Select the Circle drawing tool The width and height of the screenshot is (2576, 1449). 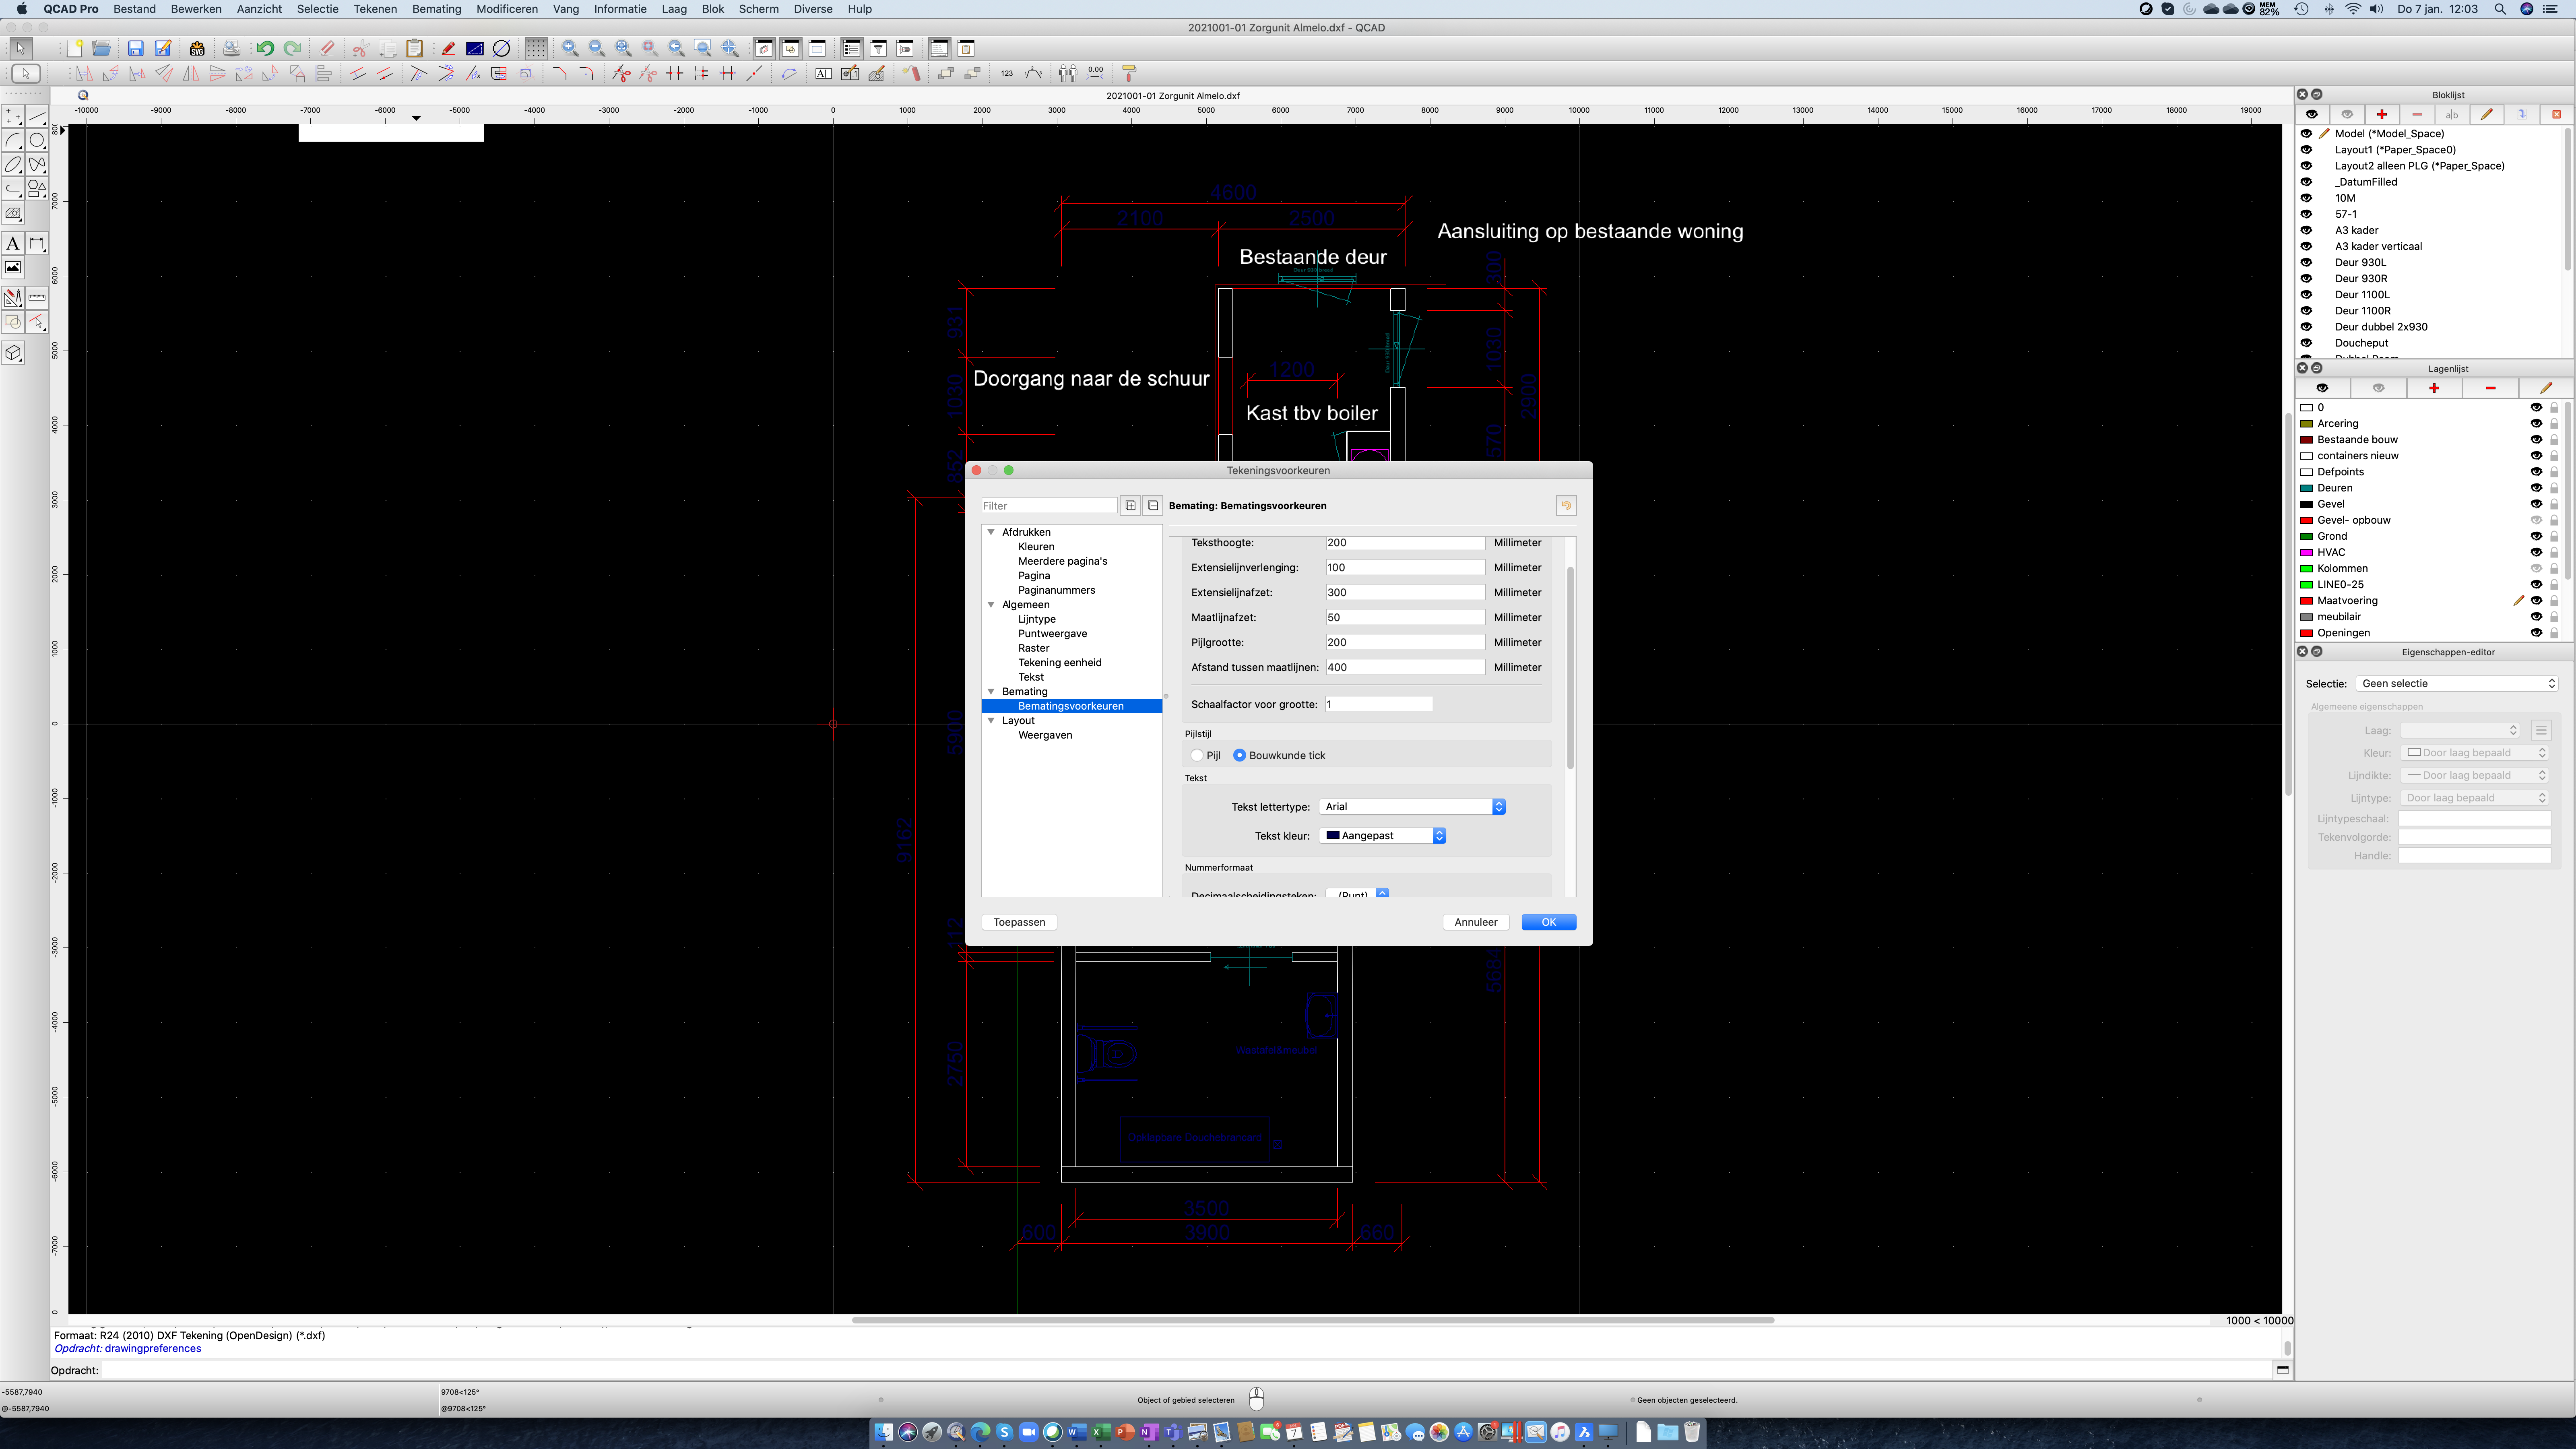tap(37, 141)
